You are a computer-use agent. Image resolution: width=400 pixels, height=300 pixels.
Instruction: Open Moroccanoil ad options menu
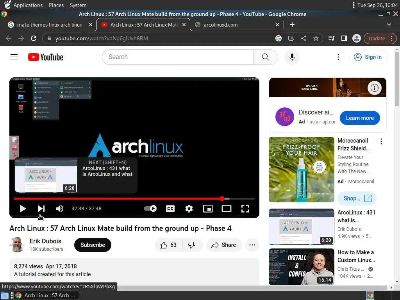click(x=381, y=141)
